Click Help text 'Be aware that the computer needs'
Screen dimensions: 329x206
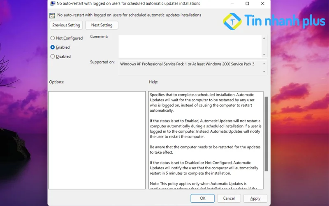click(205, 150)
